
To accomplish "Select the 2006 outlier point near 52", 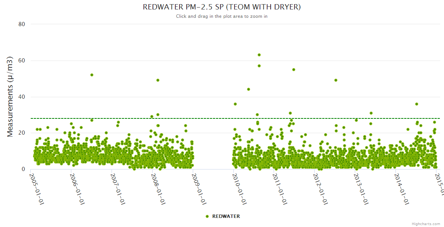I will tap(92, 75).
